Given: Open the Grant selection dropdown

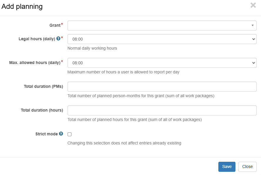Looking at the screenshot, I should coord(162,26).
